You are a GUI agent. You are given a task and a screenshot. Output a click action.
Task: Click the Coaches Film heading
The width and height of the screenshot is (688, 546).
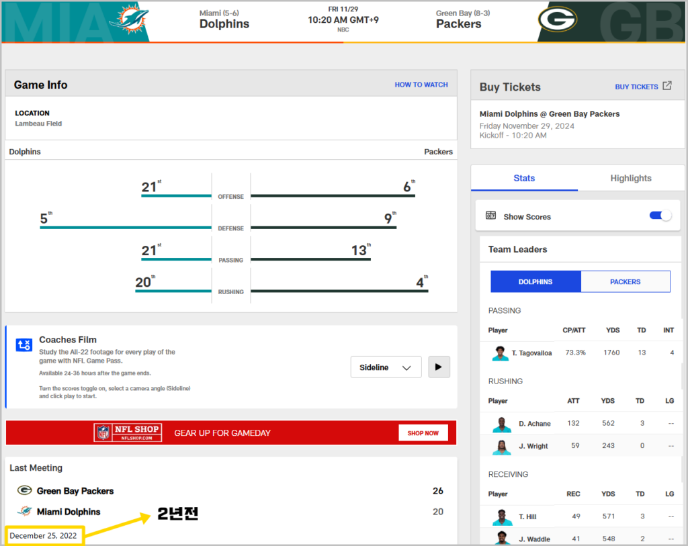point(68,339)
